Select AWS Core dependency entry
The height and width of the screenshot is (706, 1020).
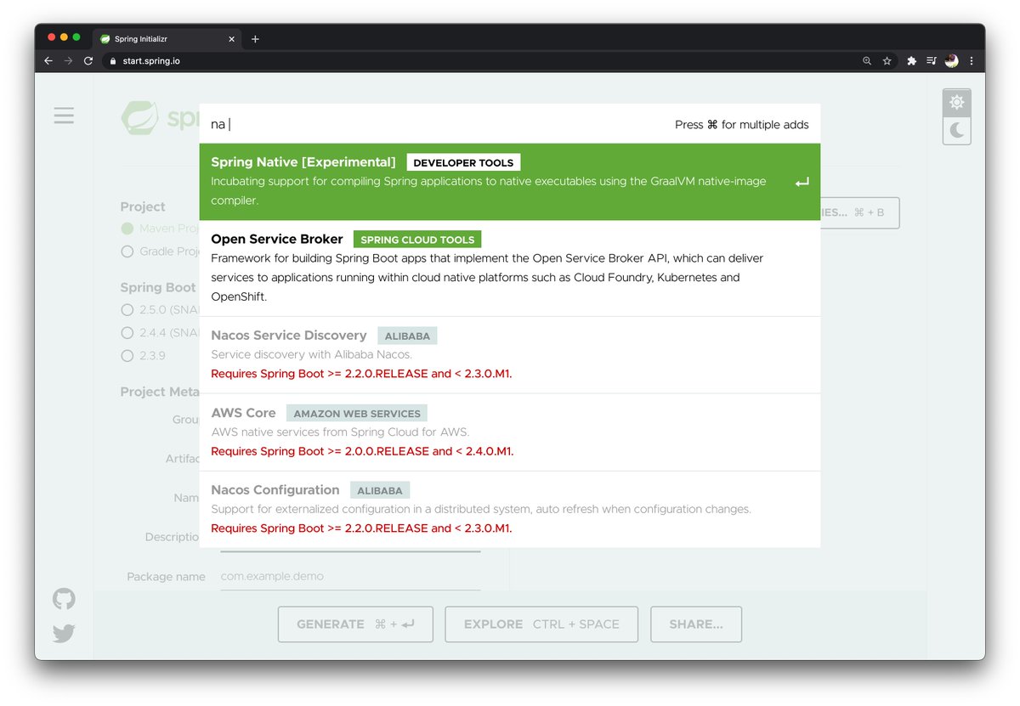tap(510, 432)
